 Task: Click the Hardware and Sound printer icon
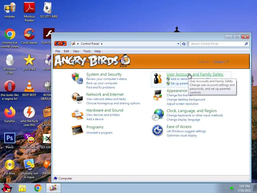(77, 114)
